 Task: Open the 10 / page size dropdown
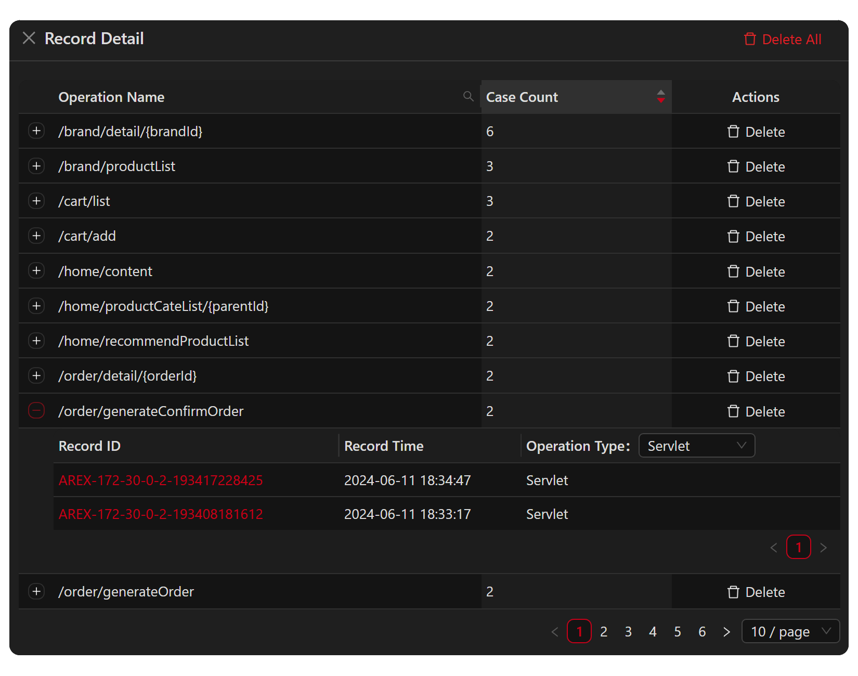pos(790,632)
